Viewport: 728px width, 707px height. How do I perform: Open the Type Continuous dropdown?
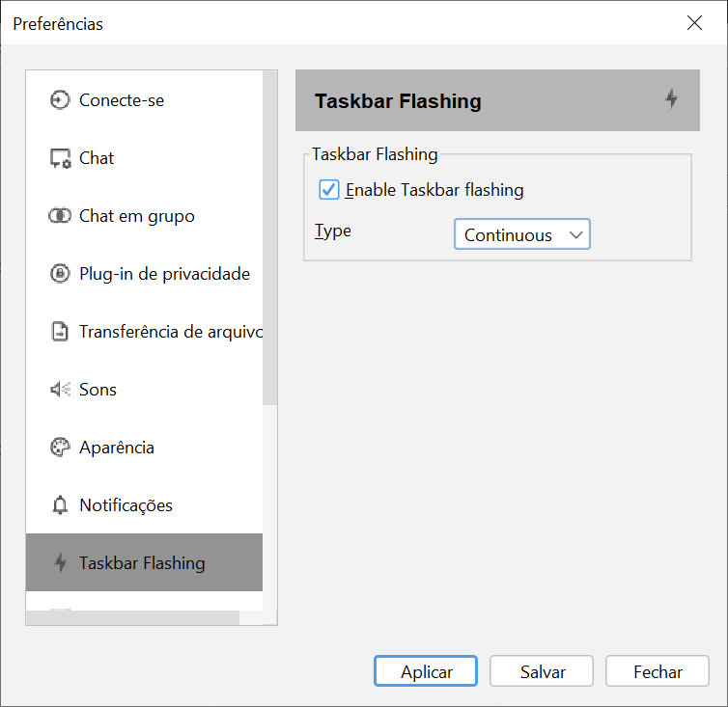pos(522,234)
